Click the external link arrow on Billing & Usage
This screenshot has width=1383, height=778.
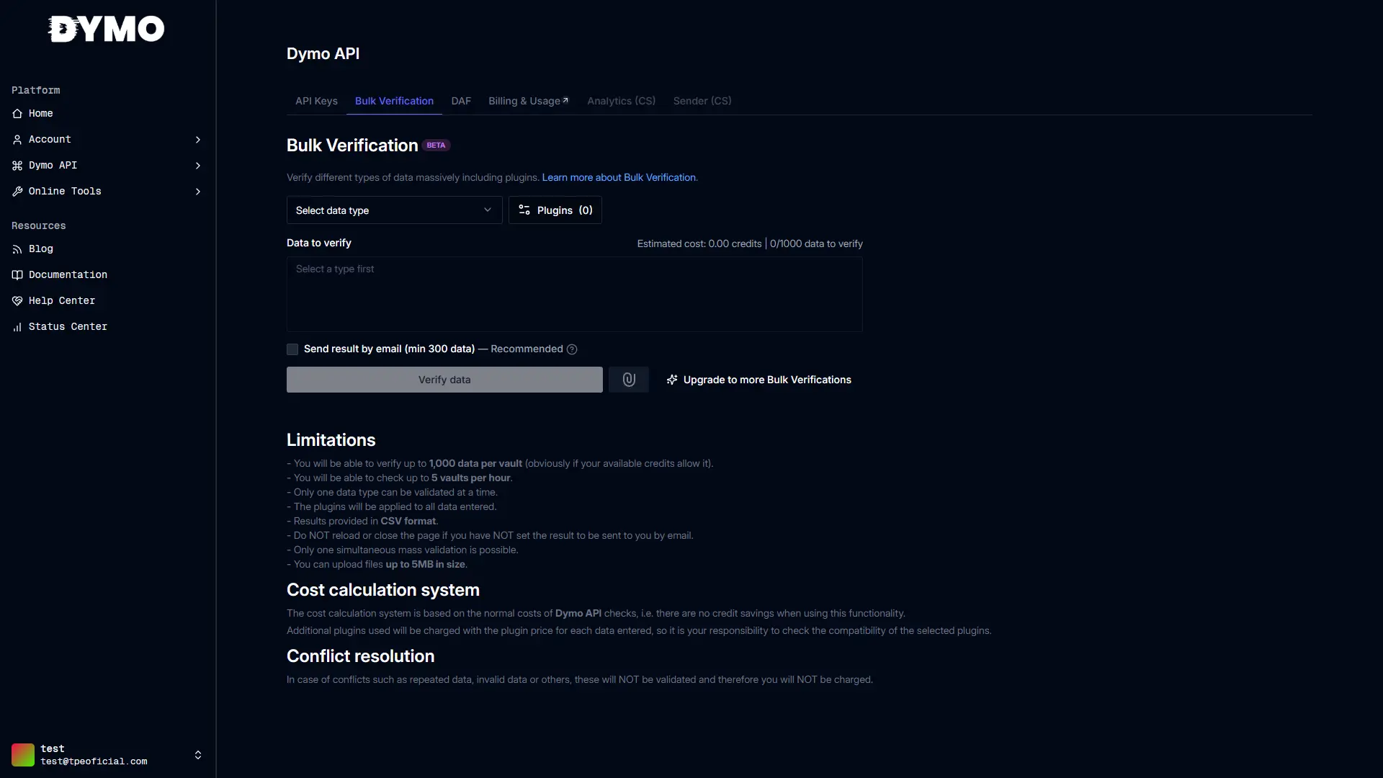point(565,100)
